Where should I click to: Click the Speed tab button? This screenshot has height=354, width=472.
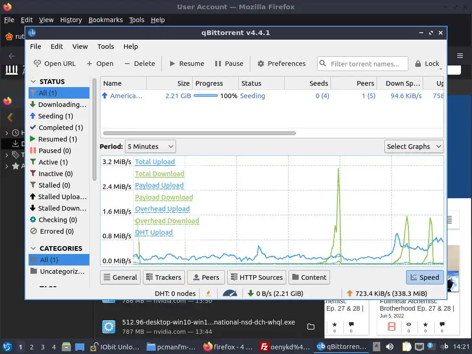(425, 277)
